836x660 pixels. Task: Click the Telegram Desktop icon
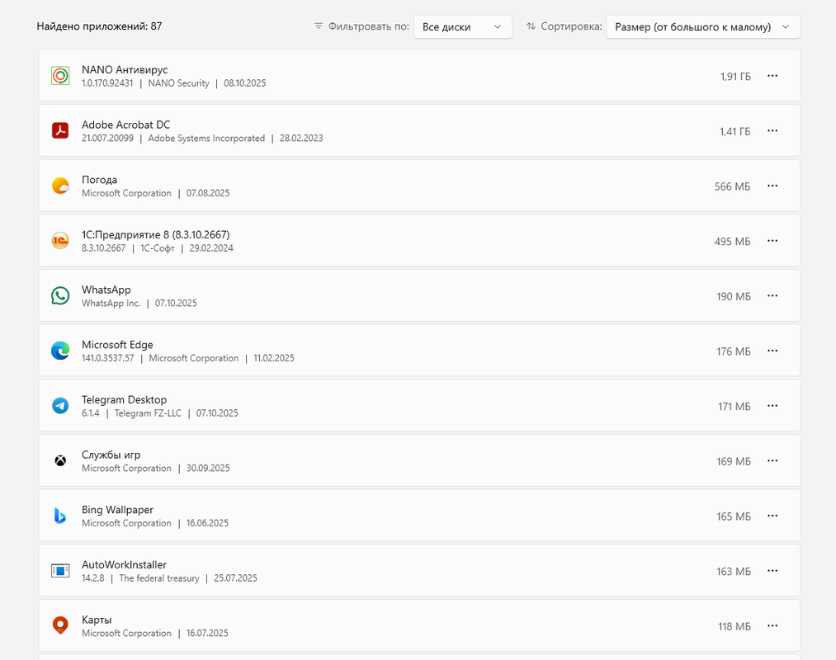60,406
